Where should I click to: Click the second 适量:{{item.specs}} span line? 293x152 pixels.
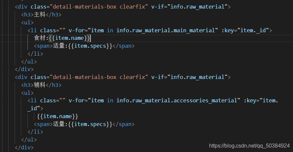click(x=84, y=124)
